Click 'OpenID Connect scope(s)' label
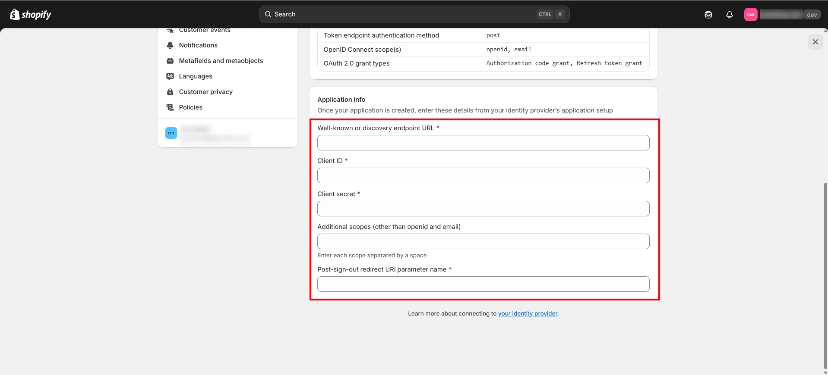The width and height of the screenshot is (828, 375). [362, 50]
